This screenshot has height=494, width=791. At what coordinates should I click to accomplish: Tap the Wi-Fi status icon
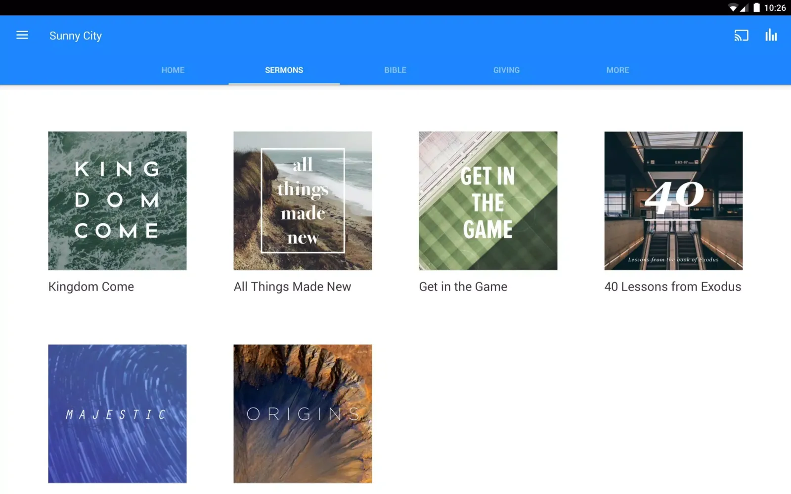733,8
